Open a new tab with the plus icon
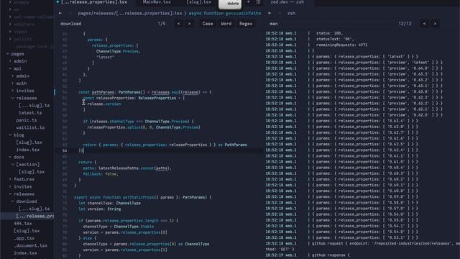 coord(249,2)
